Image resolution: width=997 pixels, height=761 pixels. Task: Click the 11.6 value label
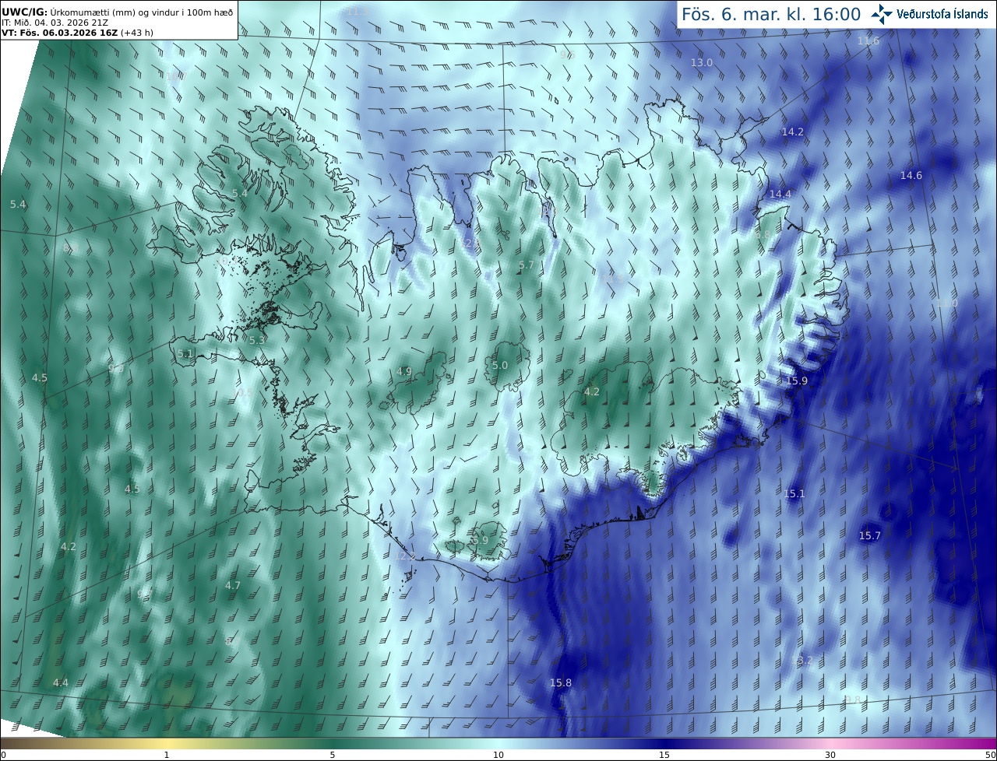(x=868, y=40)
